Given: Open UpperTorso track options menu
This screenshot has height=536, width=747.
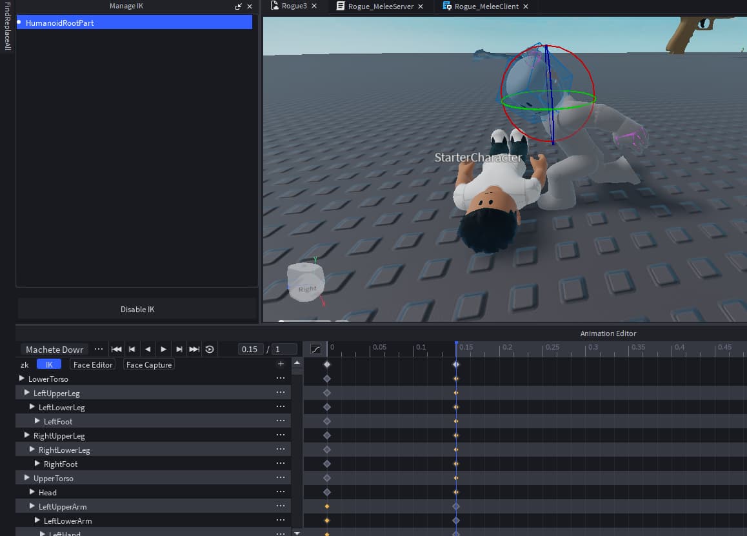Looking at the screenshot, I should pyautogui.click(x=281, y=477).
